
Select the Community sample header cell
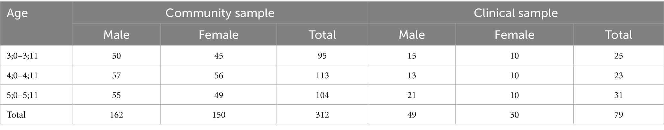(x=220, y=13)
